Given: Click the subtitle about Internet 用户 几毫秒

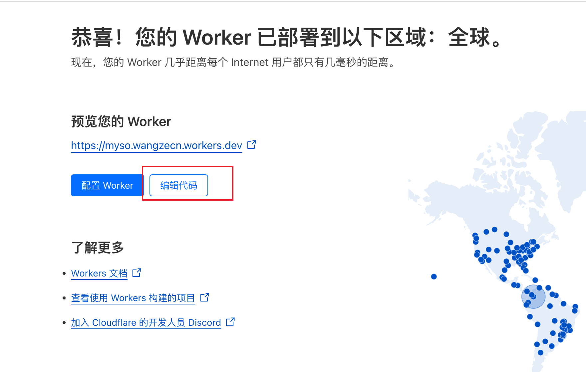Looking at the screenshot, I should 233,62.
